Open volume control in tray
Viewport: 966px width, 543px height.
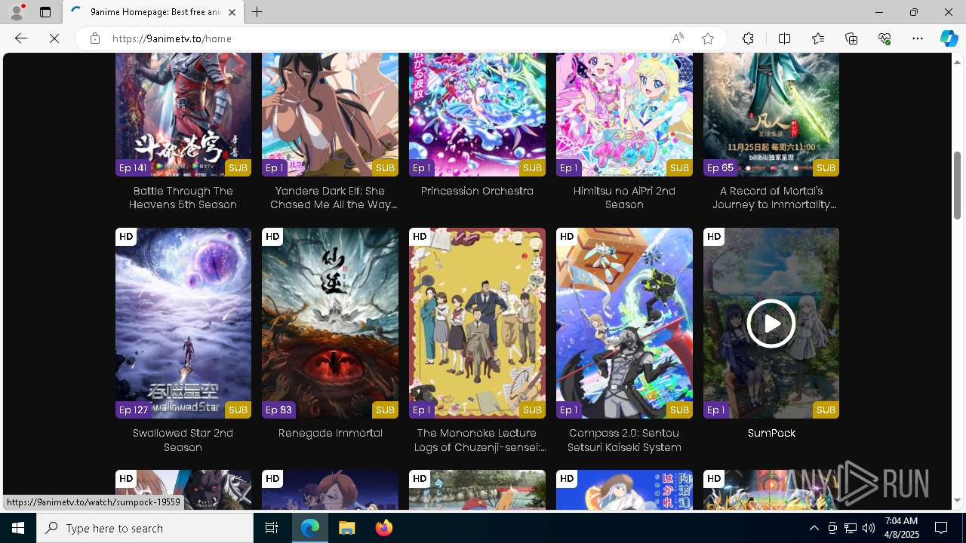click(x=869, y=528)
